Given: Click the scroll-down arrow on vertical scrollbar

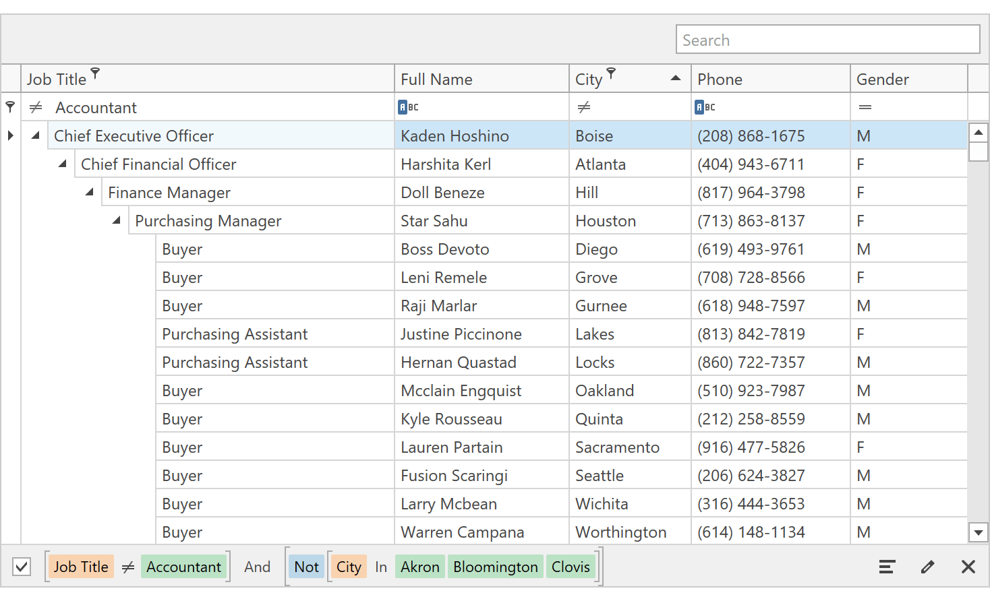Looking at the screenshot, I should [x=979, y=532].
